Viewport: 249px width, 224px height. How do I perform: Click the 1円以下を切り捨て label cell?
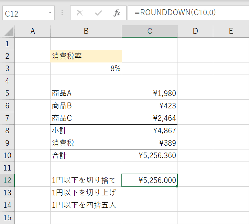point(86,181)
